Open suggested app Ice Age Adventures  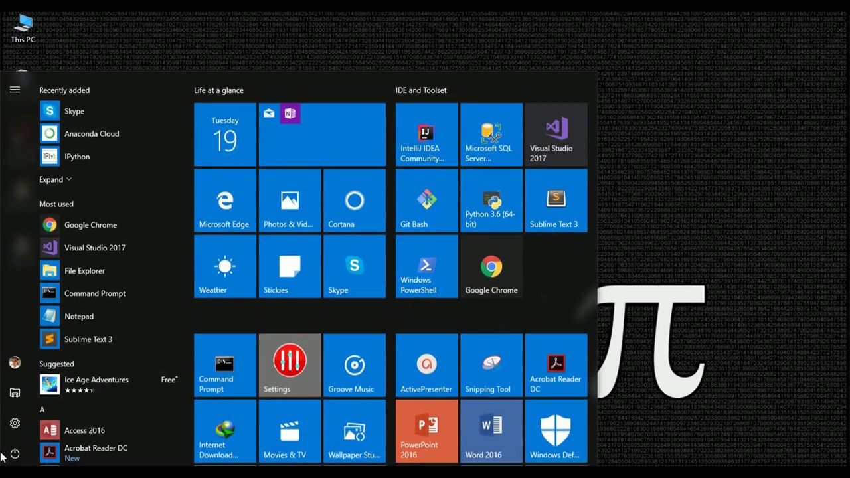tap(109, 384)
